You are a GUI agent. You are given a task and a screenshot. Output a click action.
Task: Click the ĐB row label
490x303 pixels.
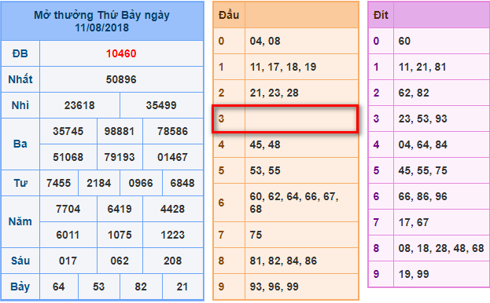point(20,53)
